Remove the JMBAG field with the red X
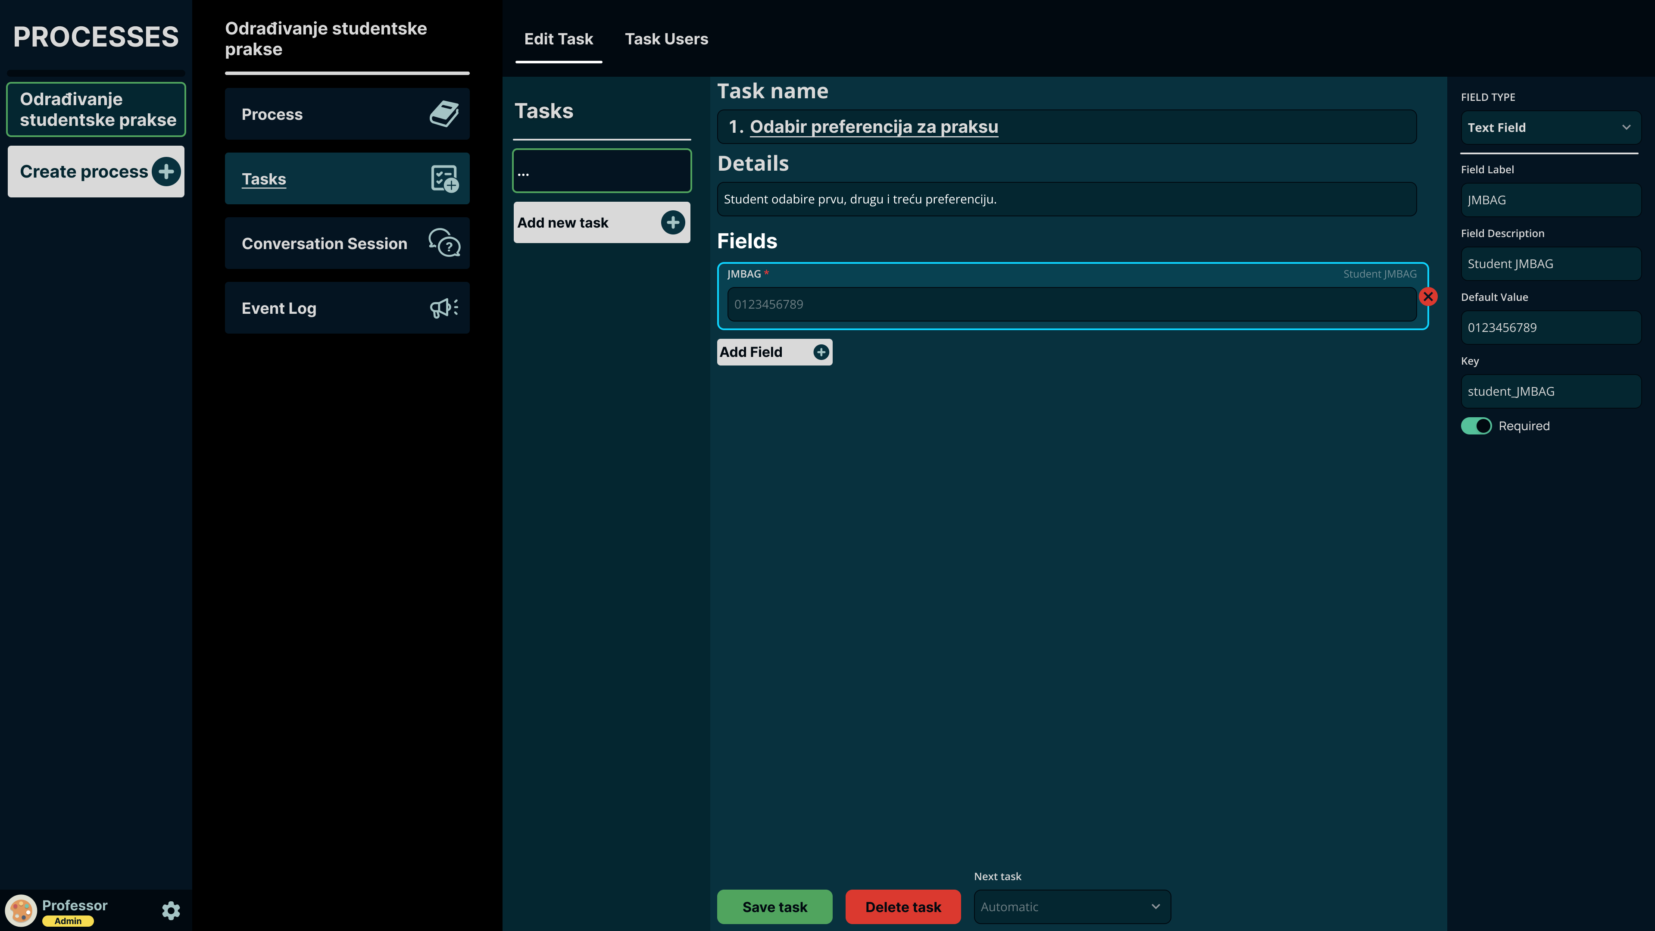This screenshot has height=931, width=1655. (x=1427, y=296)
